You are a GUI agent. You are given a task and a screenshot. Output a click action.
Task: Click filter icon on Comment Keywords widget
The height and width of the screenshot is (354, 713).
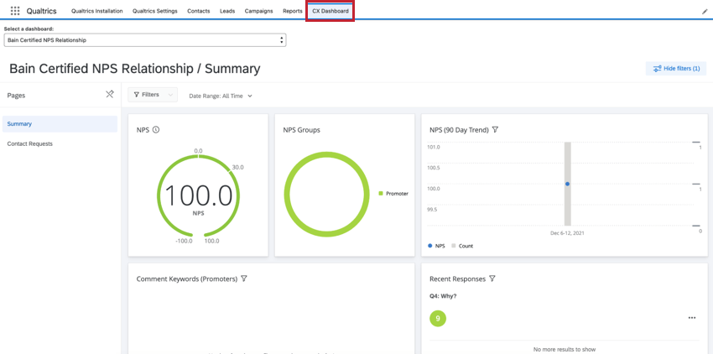(244, 279)
